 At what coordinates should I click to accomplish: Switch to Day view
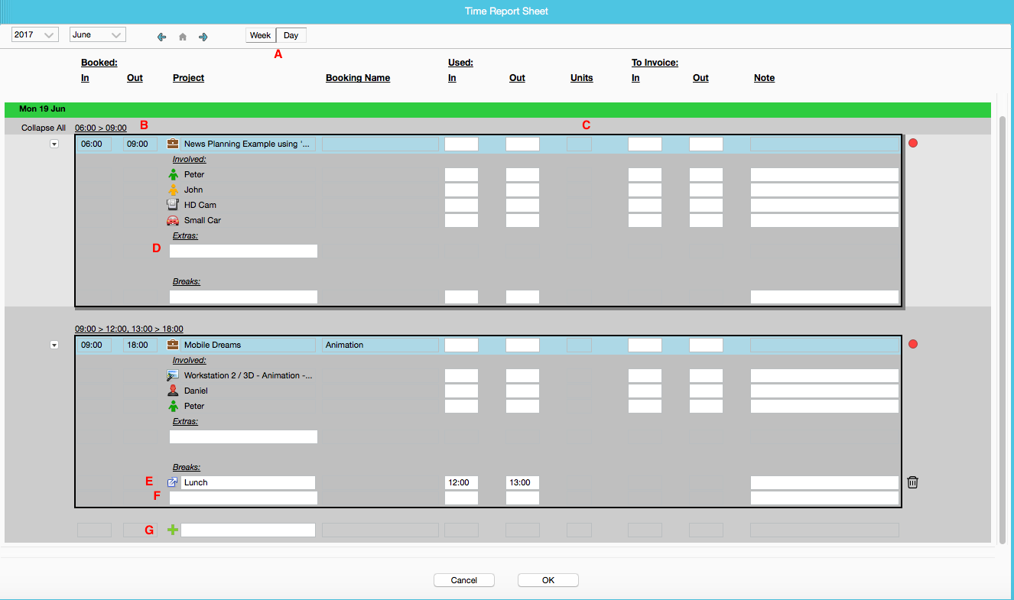pyautogui.click(x=291, y=35)
